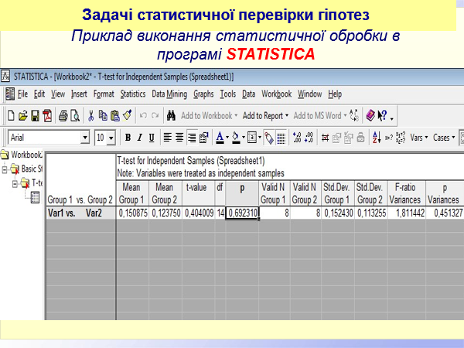The height and width of the screenshot is (348, 464).
Task: Click Add to Report button
Action: coord(265,116)
